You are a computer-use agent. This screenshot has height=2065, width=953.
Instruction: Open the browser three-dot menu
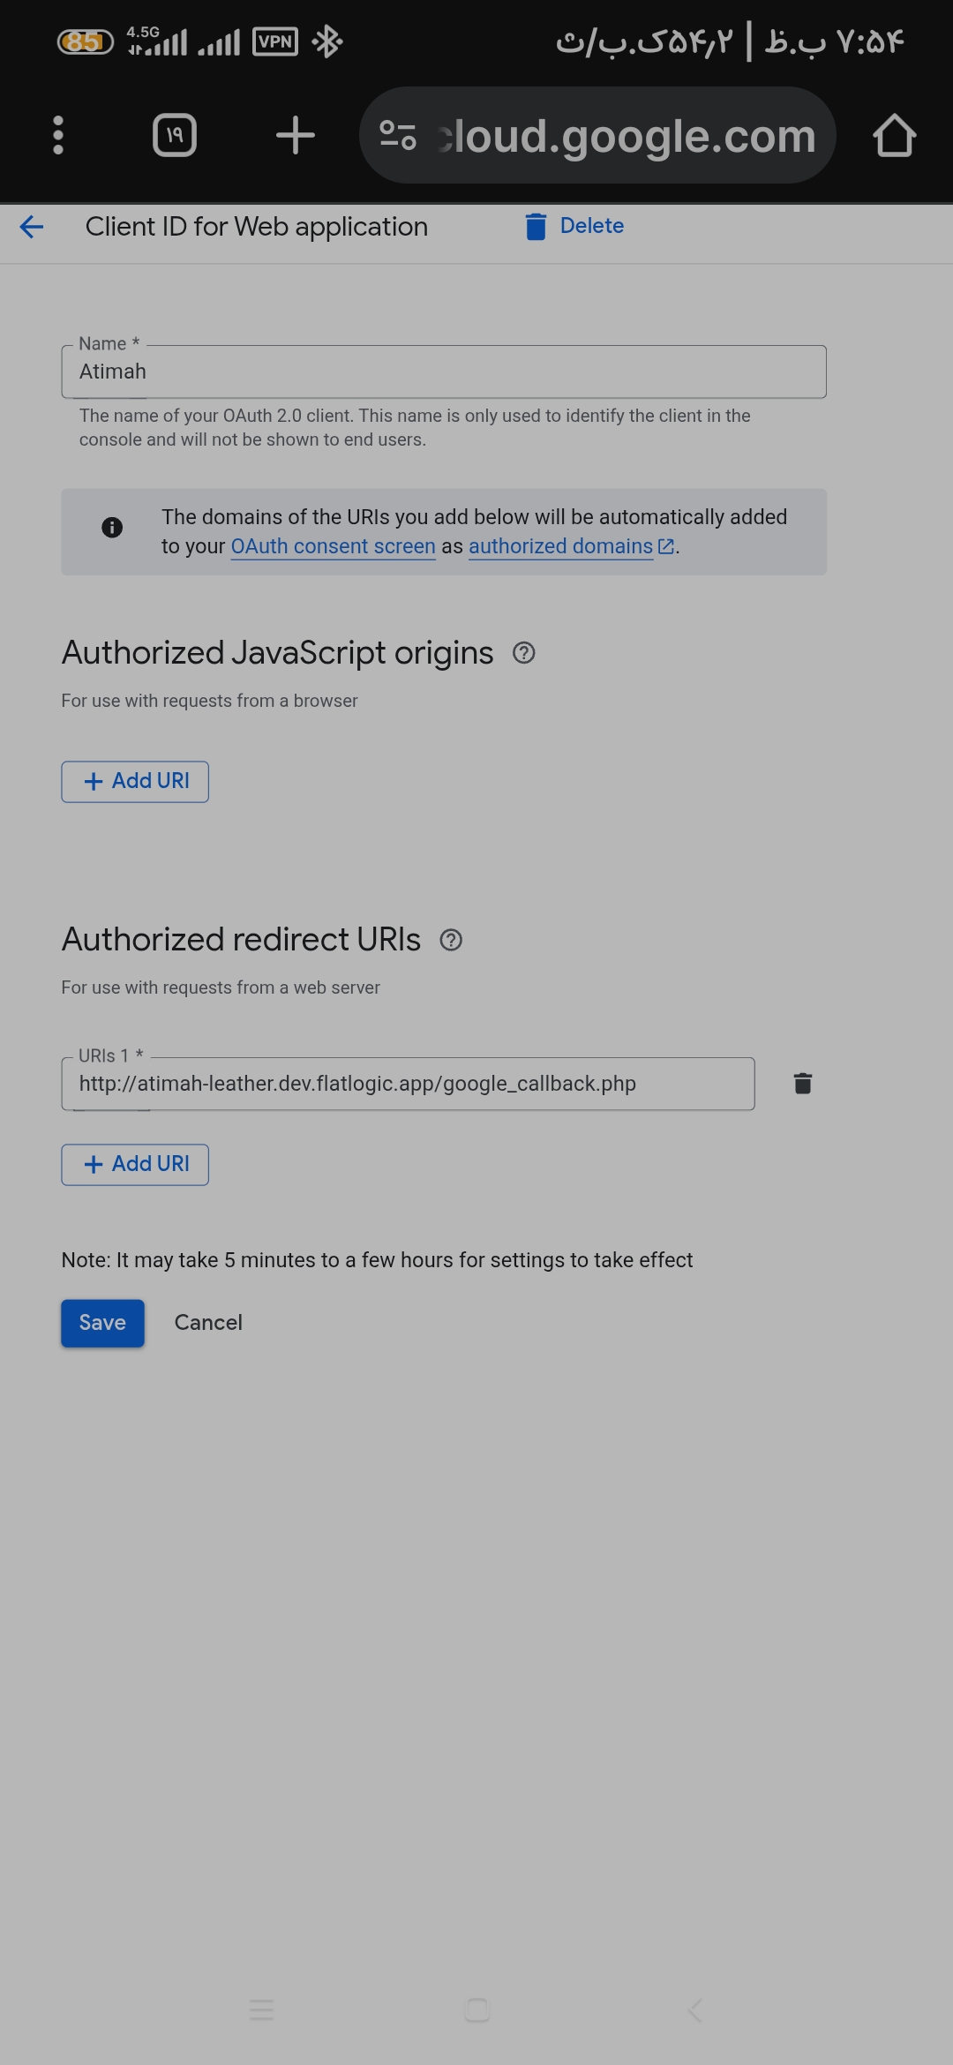coord(58,136)
